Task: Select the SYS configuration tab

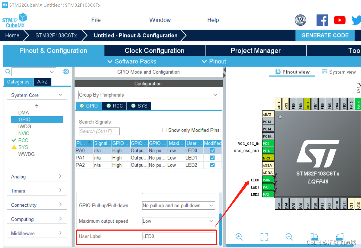Action: (x=139, y=106)
